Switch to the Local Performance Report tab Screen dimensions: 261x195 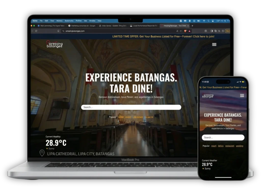(x=143, y=26)
